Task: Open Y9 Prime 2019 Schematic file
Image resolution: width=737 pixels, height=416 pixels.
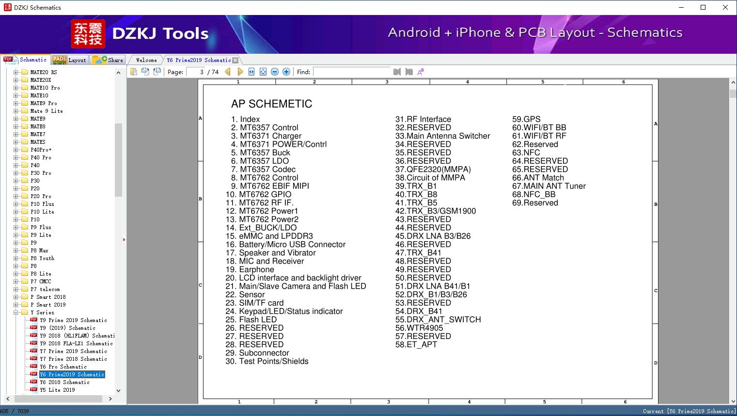Action: (73, 320)
